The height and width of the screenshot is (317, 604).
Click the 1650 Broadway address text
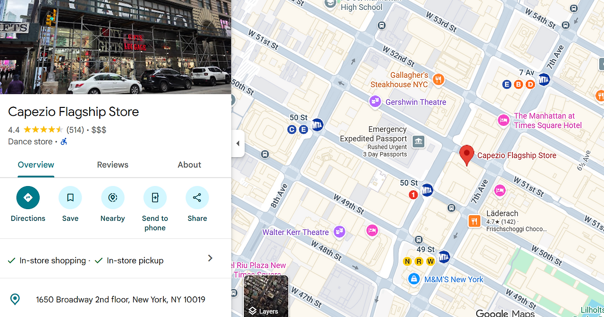[x=121, y=299]
